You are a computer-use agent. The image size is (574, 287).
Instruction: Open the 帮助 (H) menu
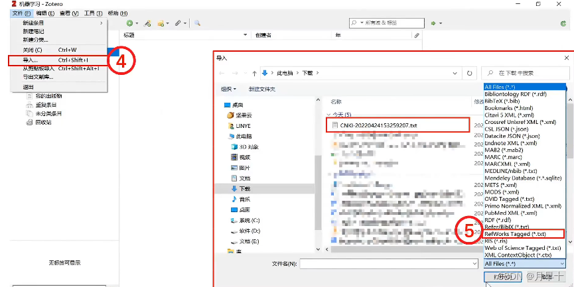(117, 13)
